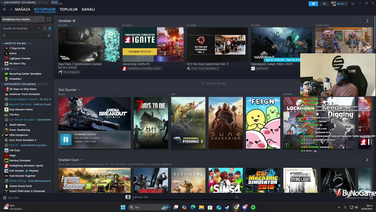This screenshot has height=212, width=376.
Task: Open the Professional Fishing 2 game cover
Action: click(x=188, y=123)
